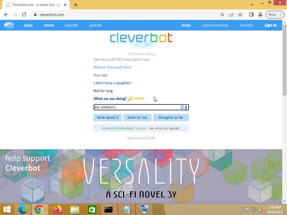
Task: Open the more menu
Action: pos(49,25)
